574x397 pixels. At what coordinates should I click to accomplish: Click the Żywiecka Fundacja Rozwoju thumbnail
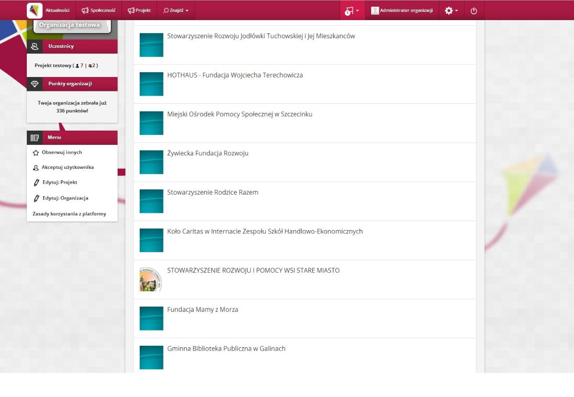pos(151,162)
